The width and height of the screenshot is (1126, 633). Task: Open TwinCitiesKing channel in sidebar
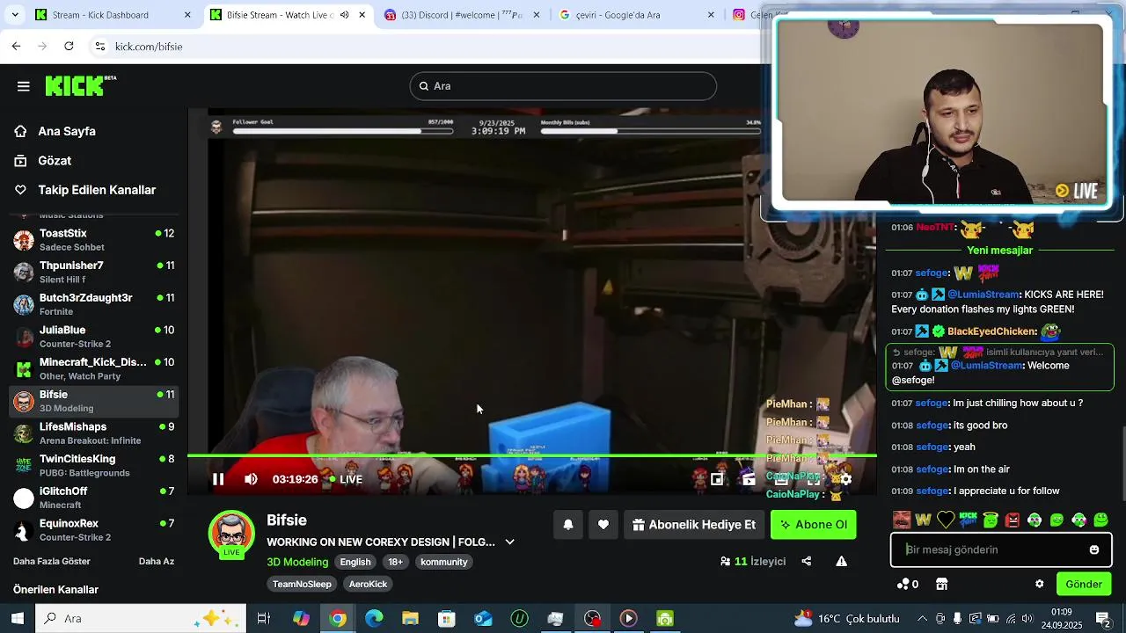coord(93,465)
